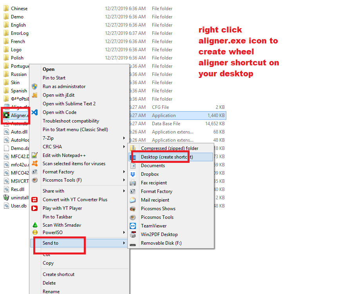The height and width of the screenshot is (294, 345).
Task: Click the Dropbox icon in Send to submenu
Action: pyautogui.click(x=133, y=174)
